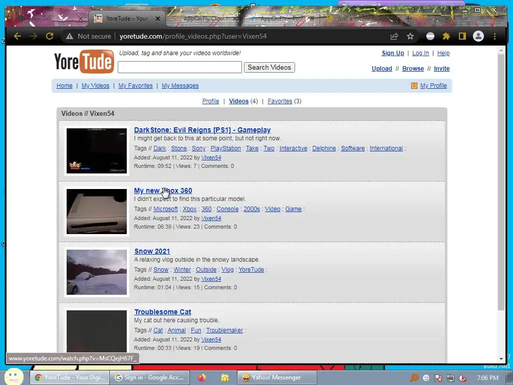Click the address bar URL

tap(193, 36)
